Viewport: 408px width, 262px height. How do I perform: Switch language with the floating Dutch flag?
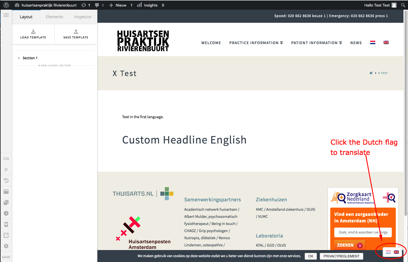[388, 252]
